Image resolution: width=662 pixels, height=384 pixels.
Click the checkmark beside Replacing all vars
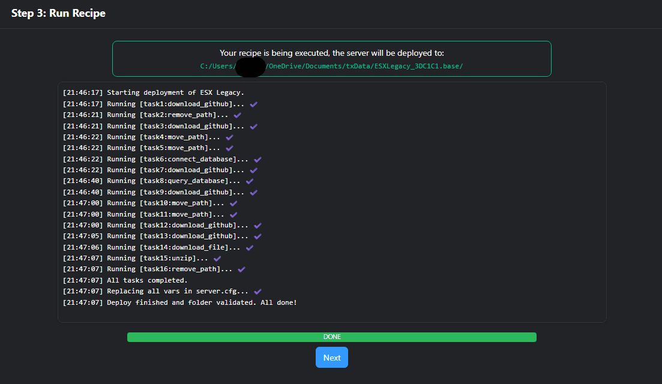coord(258,292)
